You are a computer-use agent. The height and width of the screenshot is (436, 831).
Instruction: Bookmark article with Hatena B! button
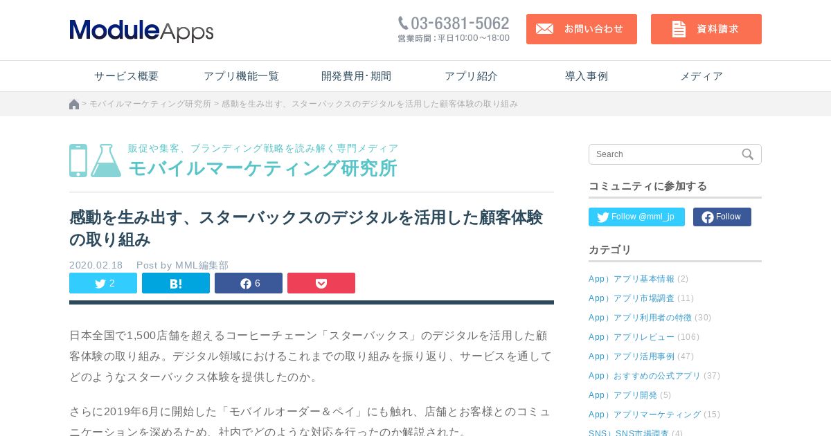(x=176, y=283)
